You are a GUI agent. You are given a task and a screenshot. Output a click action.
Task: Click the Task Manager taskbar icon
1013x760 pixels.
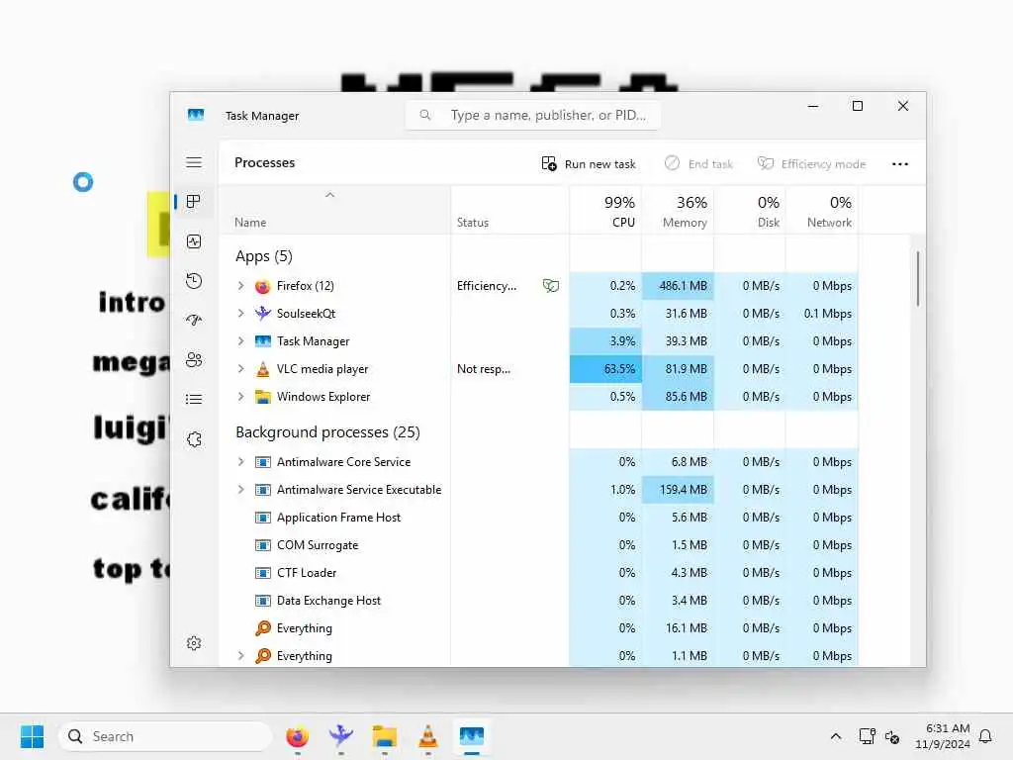pos(472,736)
